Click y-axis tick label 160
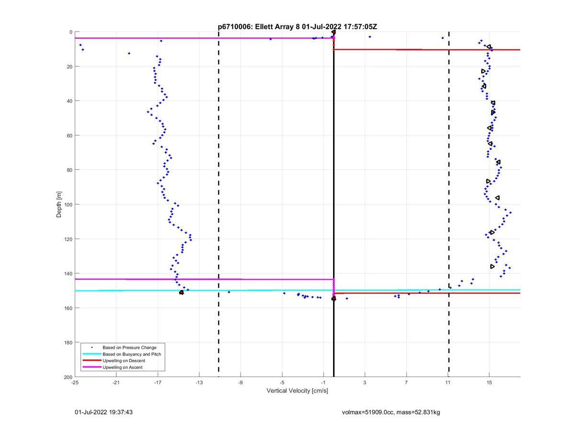 tap(68, 308)
